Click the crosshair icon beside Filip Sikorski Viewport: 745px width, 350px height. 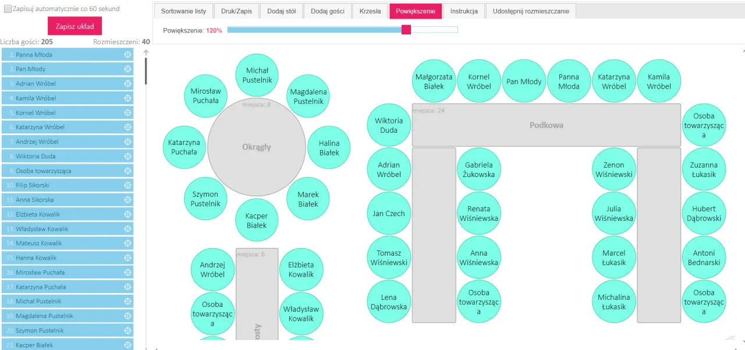pos(127,185)
